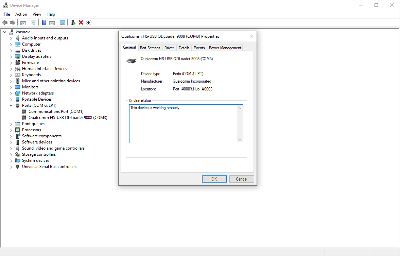Open the Action menu
This screenshot has height=256, width=400.
(21, 14)
